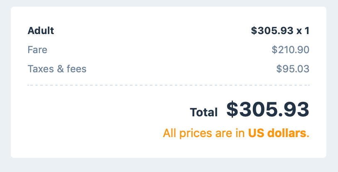Click the word fees in the breakdown
The image size is (338, 172).
[x=76, y=69]
